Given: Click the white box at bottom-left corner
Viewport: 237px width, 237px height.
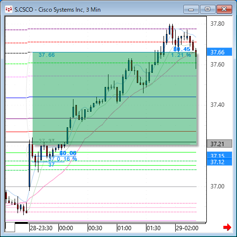Looking at the screenshot, I should pyautogui.click(x=10, y=227).
